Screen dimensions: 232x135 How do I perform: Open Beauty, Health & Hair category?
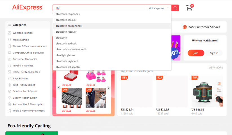[25, 98]
